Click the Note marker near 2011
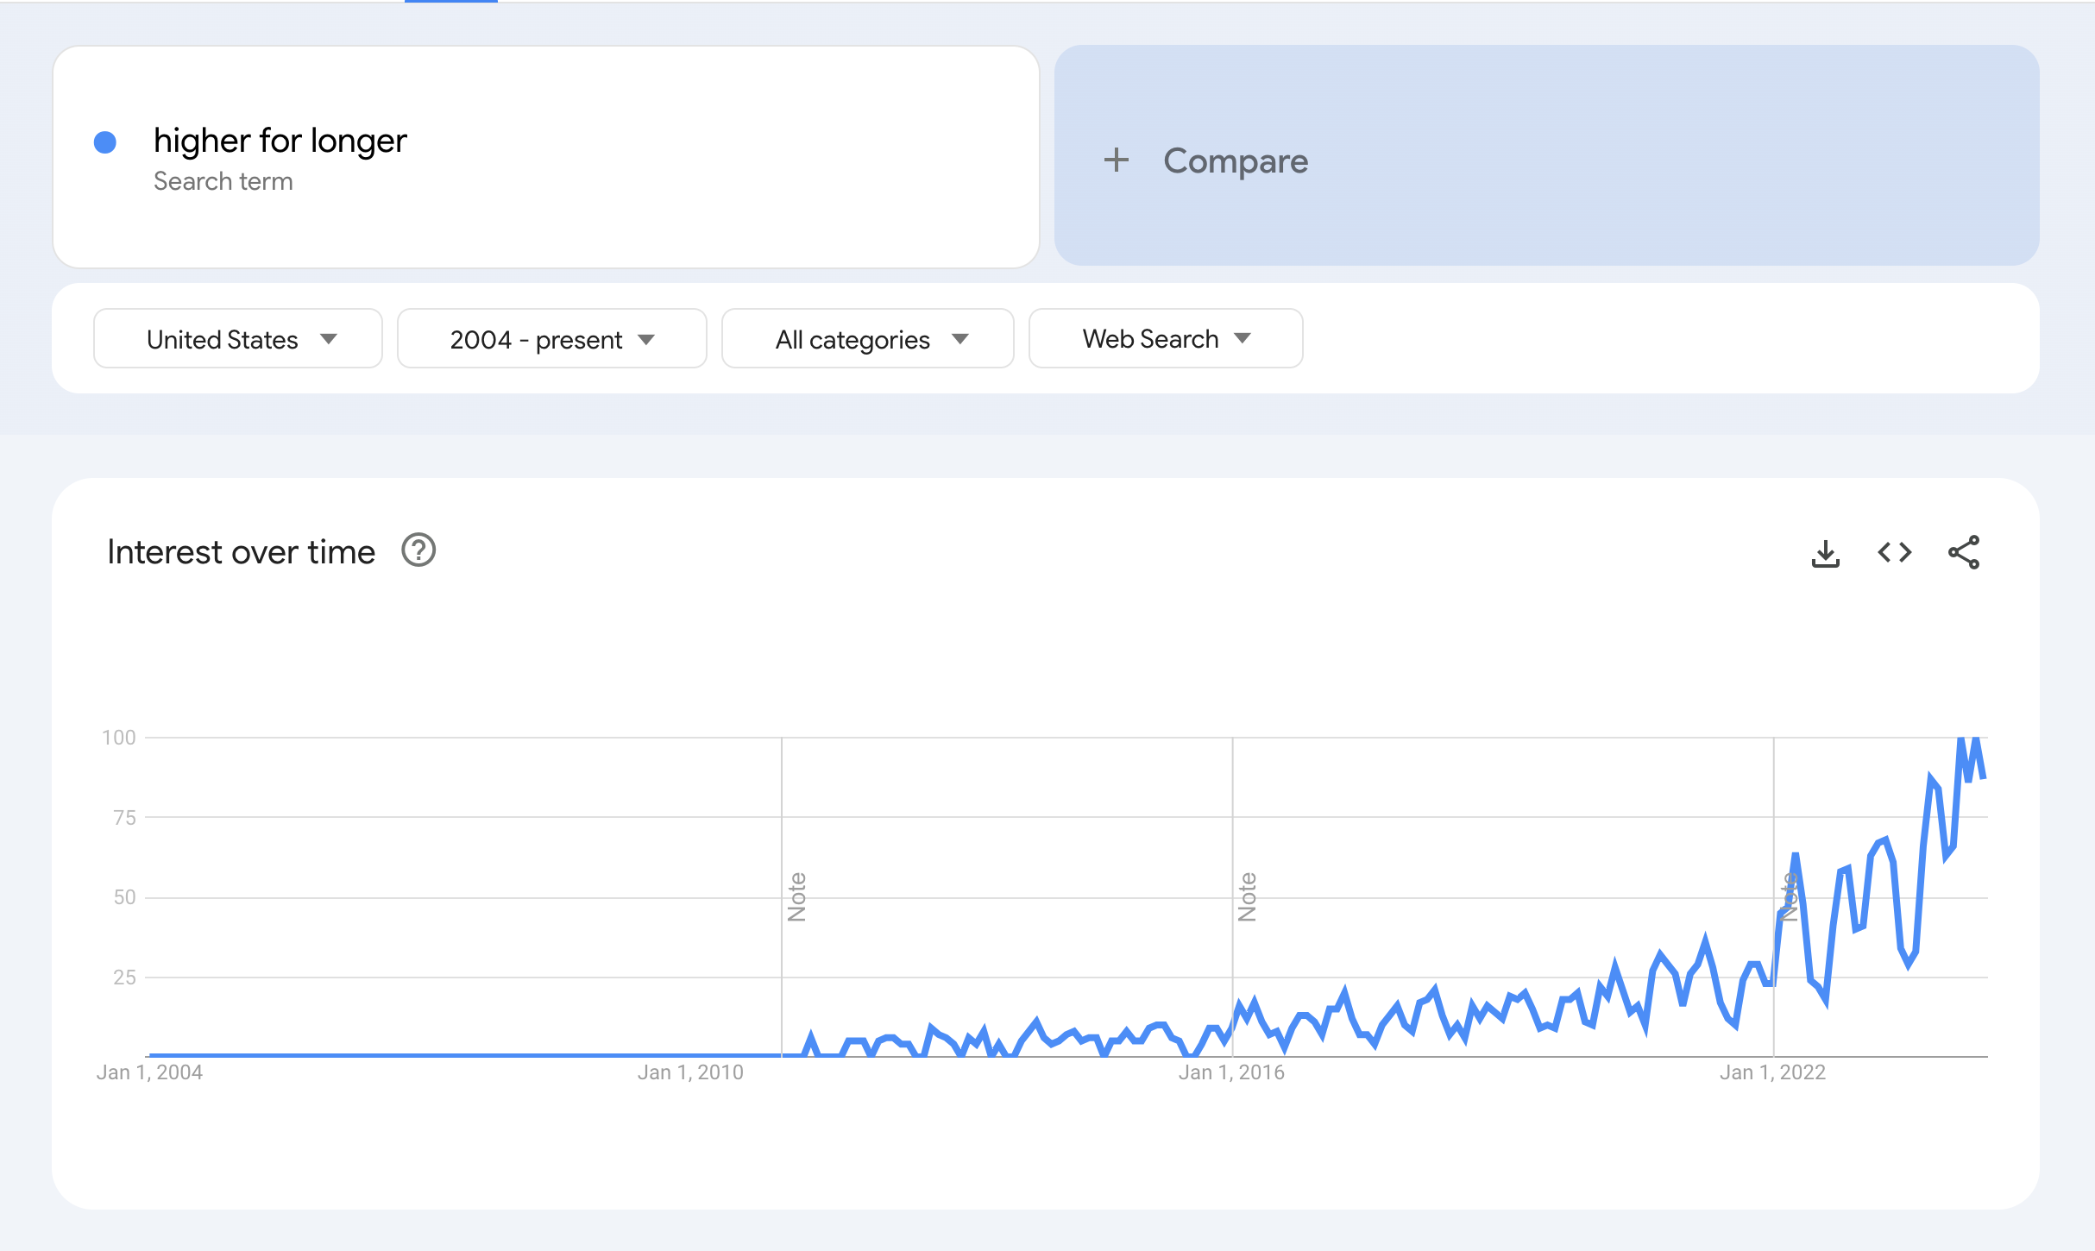The image size is (2095, 1251). click(796, 896)
